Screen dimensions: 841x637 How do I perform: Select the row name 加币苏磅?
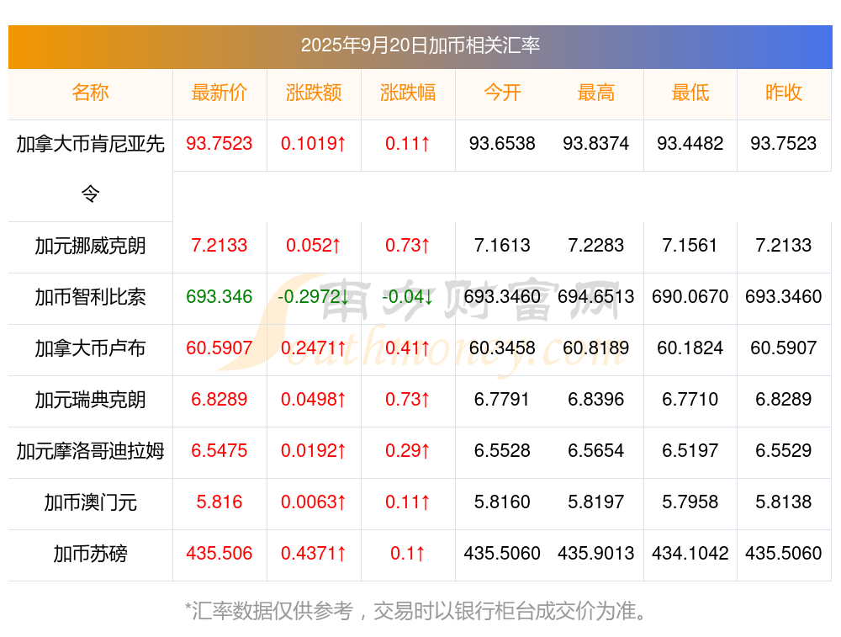click(90, 554)
